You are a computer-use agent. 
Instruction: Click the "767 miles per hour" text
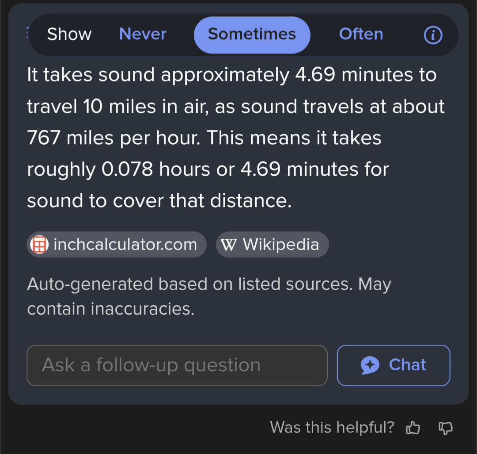[114, 138]
